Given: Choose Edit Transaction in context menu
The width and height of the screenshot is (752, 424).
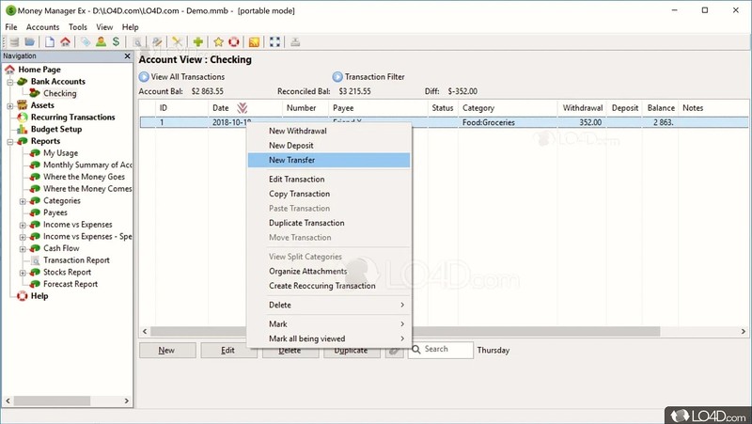Looking at the screenshot, I should [x=329, y=180].
